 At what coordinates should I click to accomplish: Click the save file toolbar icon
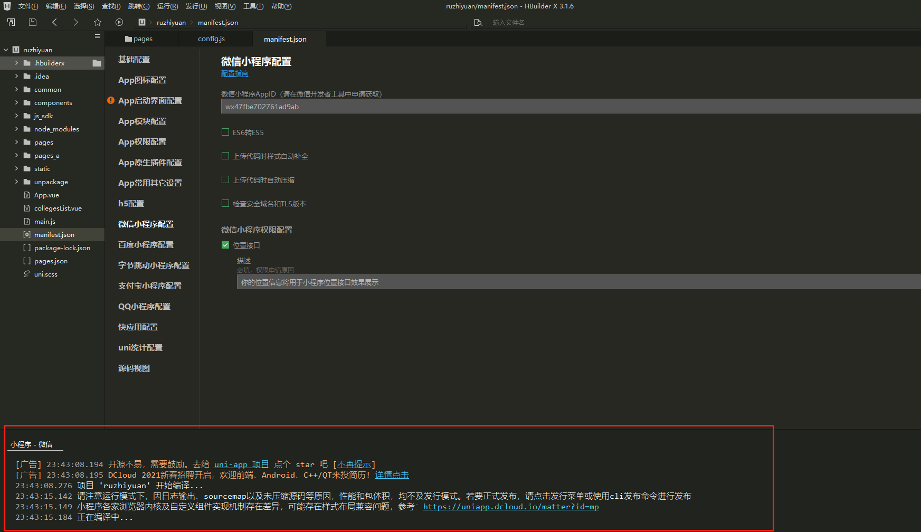click(33, 22)
